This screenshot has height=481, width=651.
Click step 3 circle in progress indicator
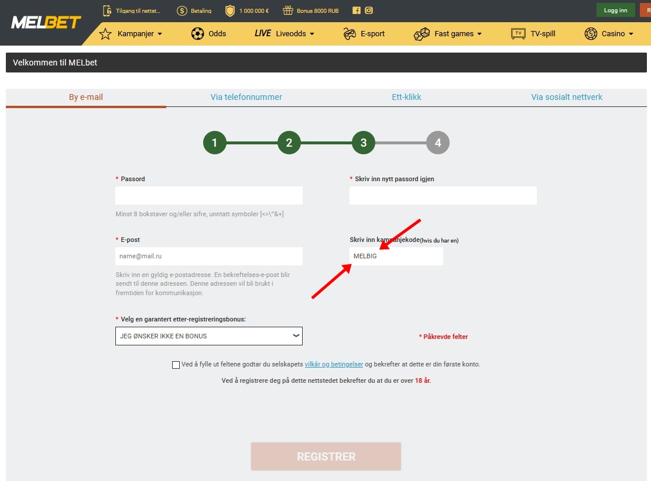(x=364, y=143)
